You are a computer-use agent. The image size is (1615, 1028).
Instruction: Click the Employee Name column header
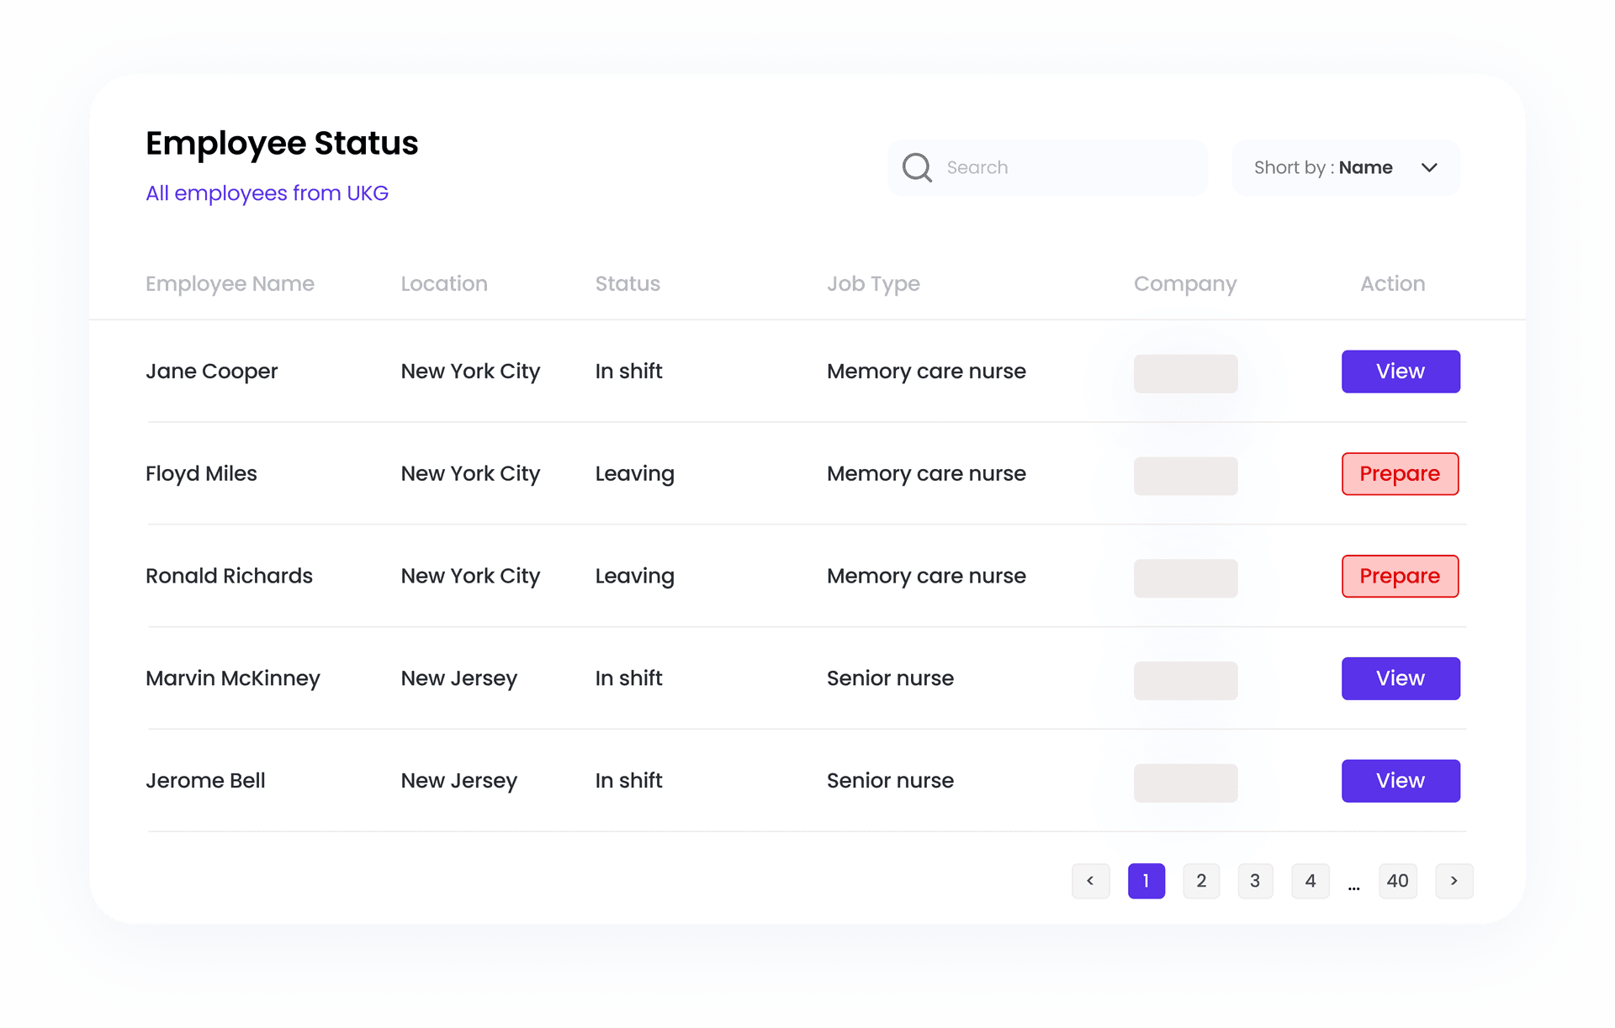(230, 284)
